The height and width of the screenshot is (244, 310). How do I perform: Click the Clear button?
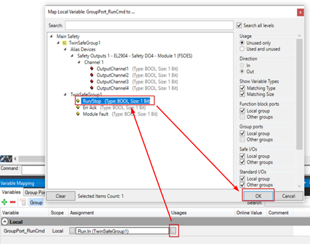60,196
